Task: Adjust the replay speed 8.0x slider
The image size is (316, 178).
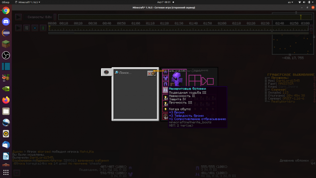Action: [40, 17]
